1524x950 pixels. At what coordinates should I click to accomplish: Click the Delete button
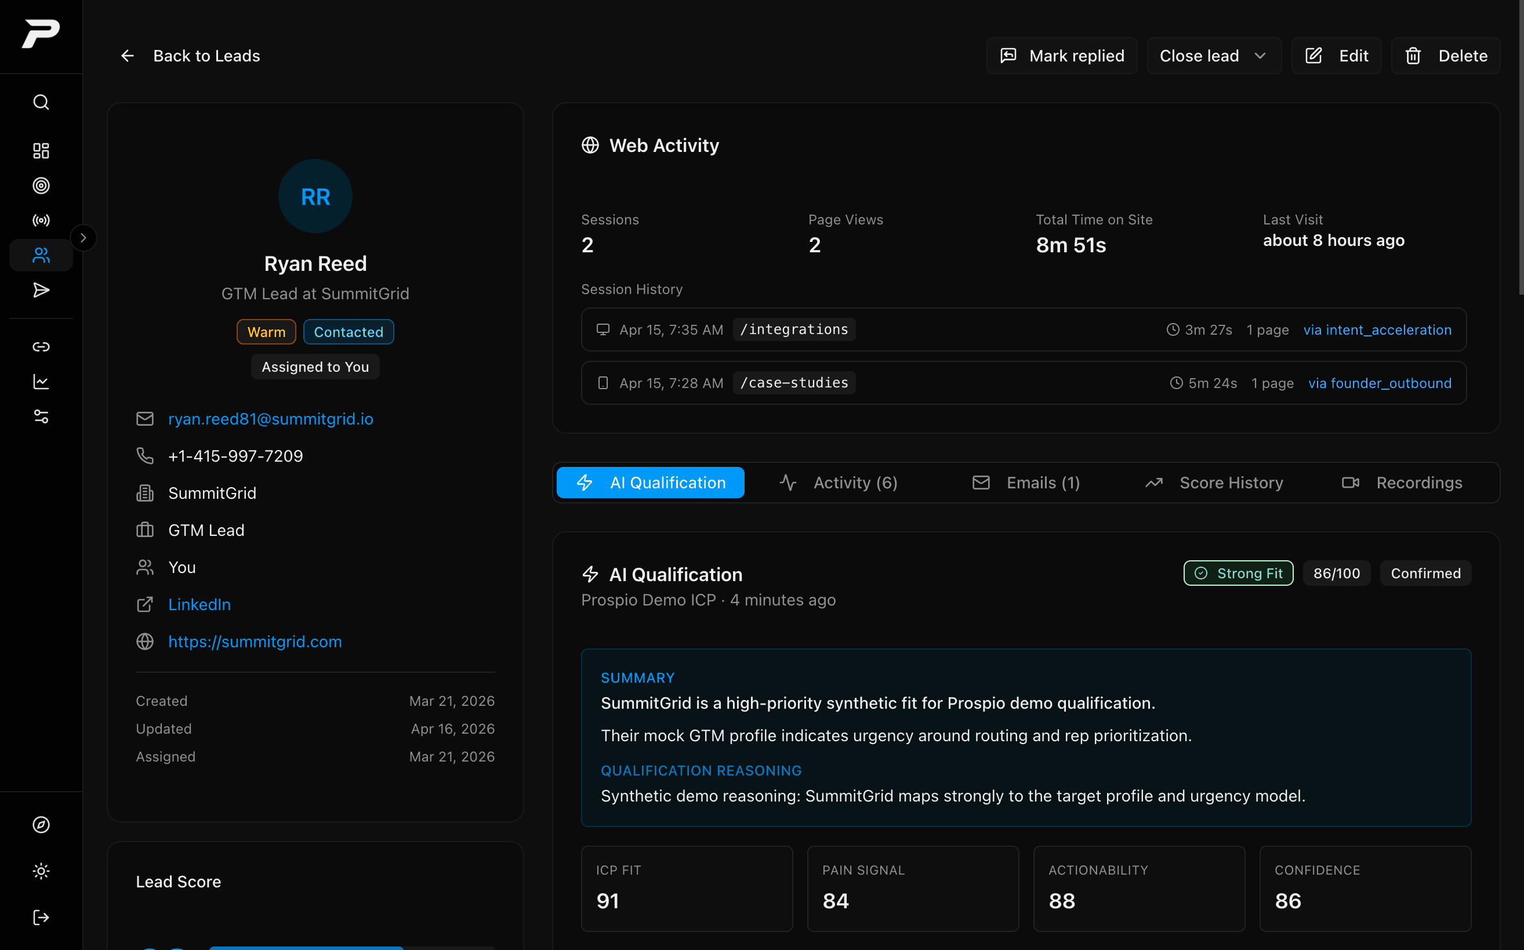[1446, 56]
